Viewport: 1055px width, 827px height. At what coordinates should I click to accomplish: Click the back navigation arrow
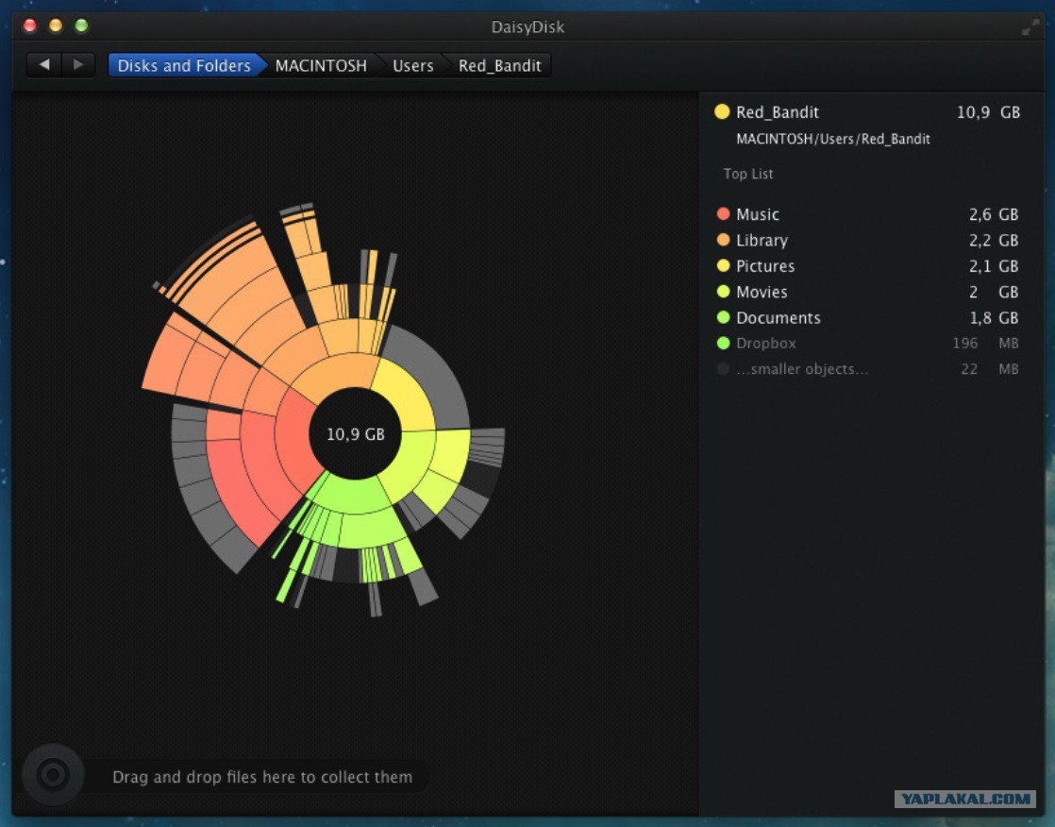click(x=44, y=64)
